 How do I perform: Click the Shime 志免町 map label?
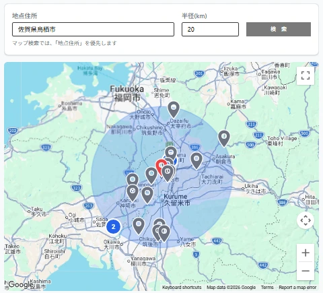[161, 93]
